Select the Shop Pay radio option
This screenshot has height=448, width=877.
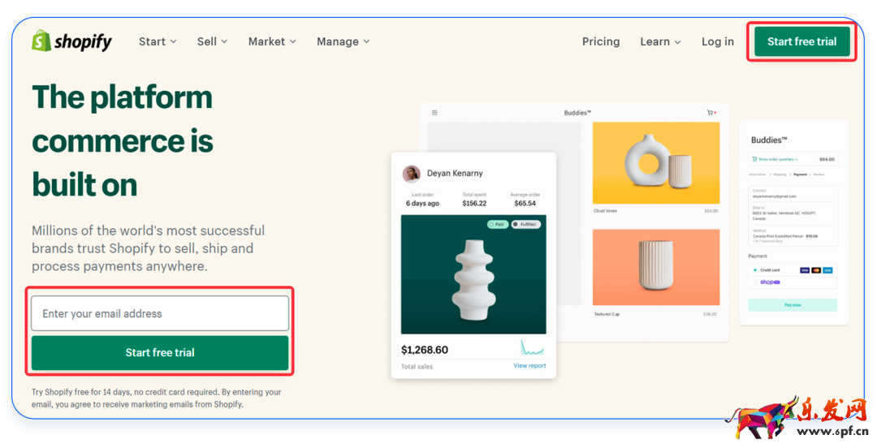tap(755, 282)
